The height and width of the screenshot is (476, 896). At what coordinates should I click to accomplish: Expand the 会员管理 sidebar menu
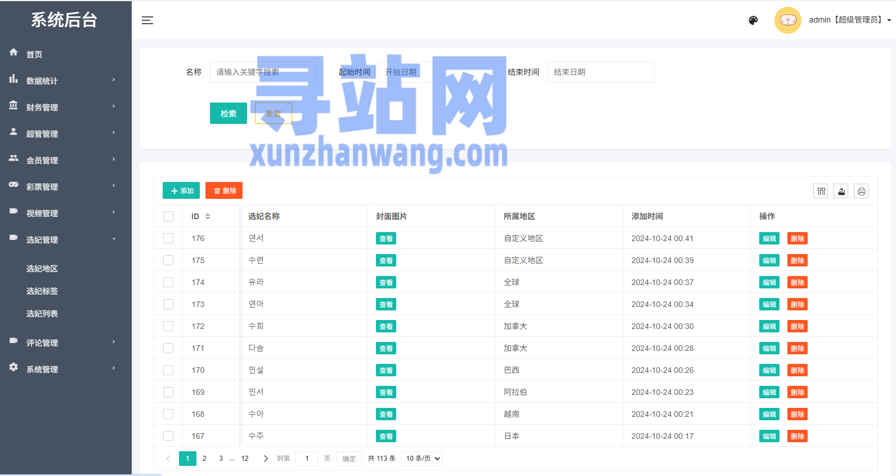coord(62,160)
